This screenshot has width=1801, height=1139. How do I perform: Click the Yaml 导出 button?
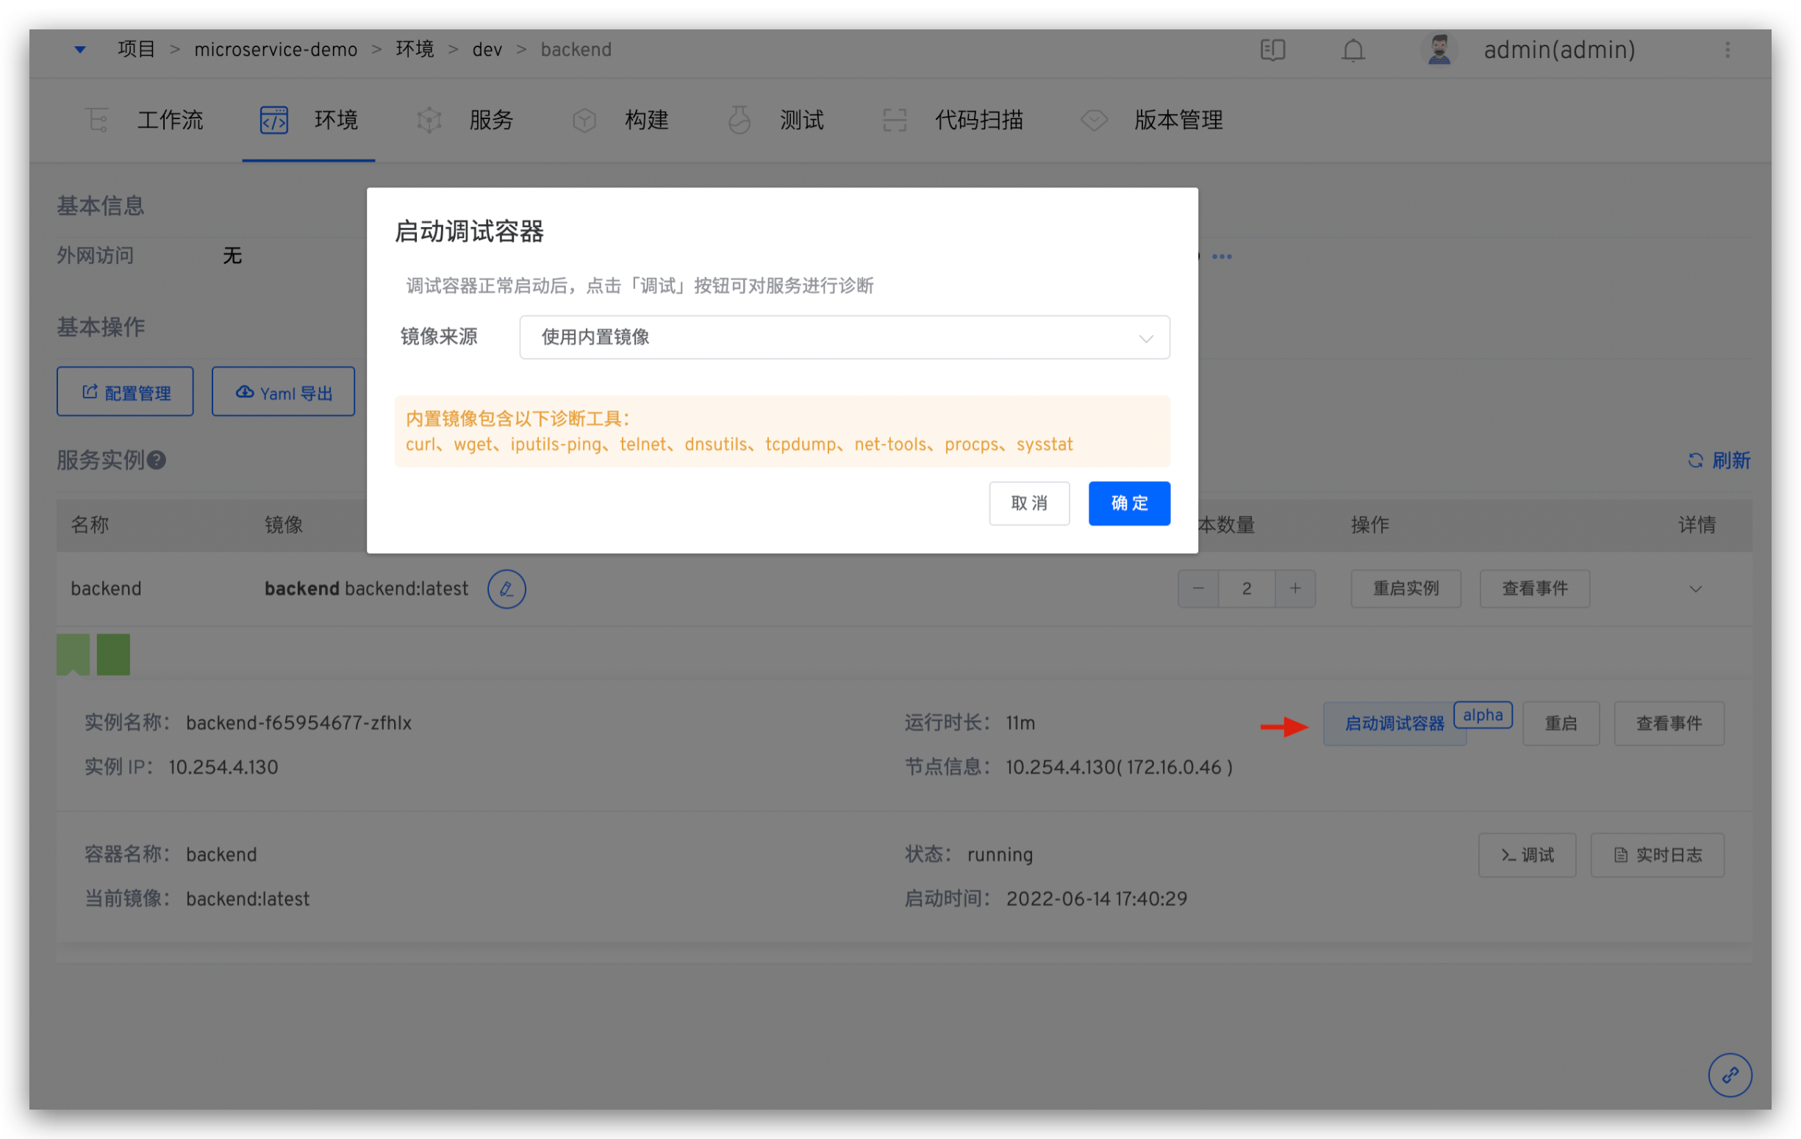point(283,391)
